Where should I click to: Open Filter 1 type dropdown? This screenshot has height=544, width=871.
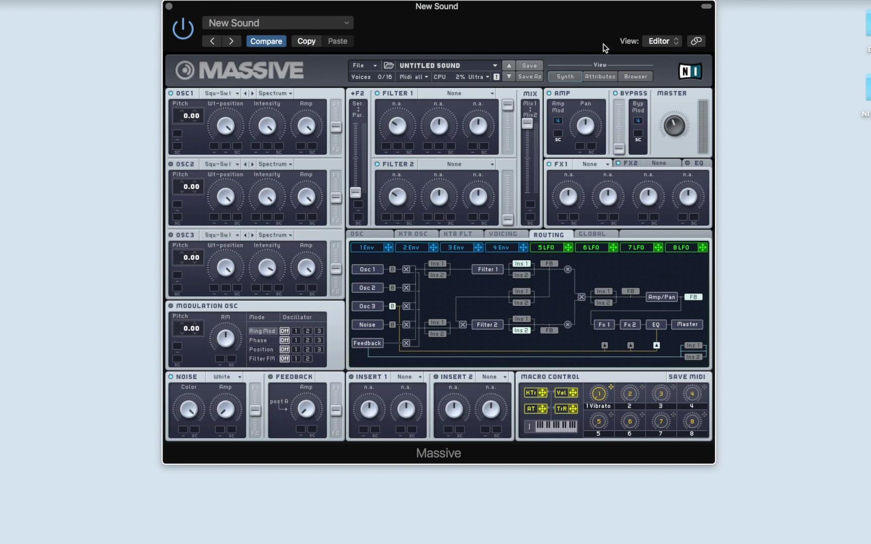[456, 93]
